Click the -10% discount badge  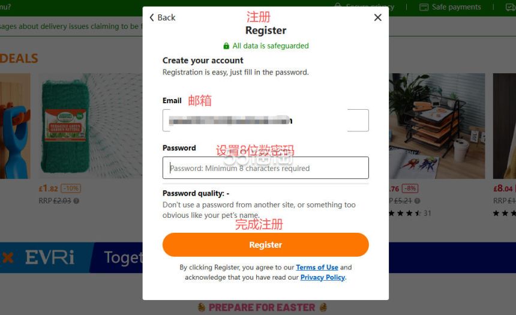point(71,188)
